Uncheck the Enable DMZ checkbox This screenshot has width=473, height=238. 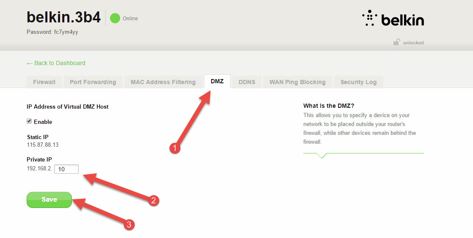tap(29, 121)
